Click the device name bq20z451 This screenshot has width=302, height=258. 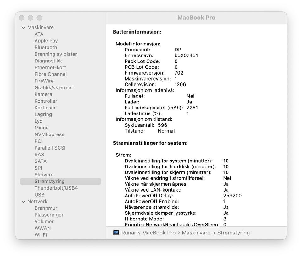point(186,56)
